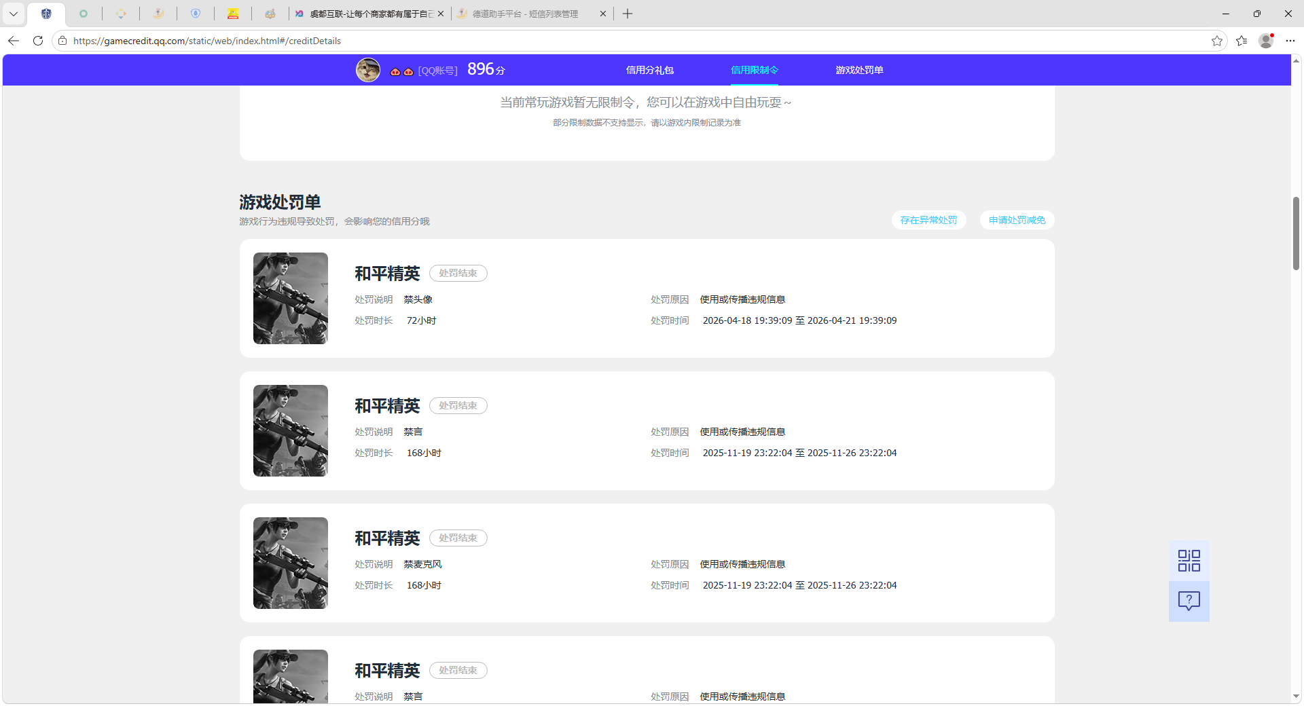Reload the current page

click(38, 41)
